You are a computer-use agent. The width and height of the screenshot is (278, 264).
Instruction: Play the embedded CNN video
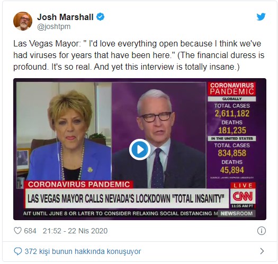(140, 149)
